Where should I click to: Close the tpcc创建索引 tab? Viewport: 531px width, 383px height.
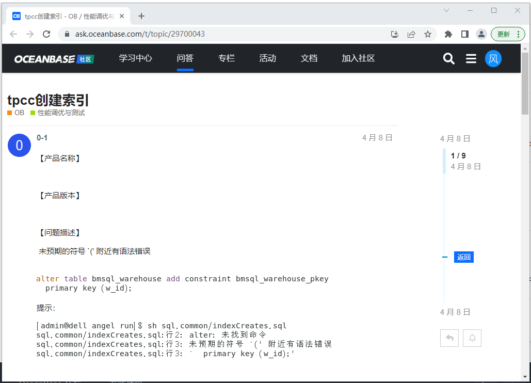tap(122, 16)
